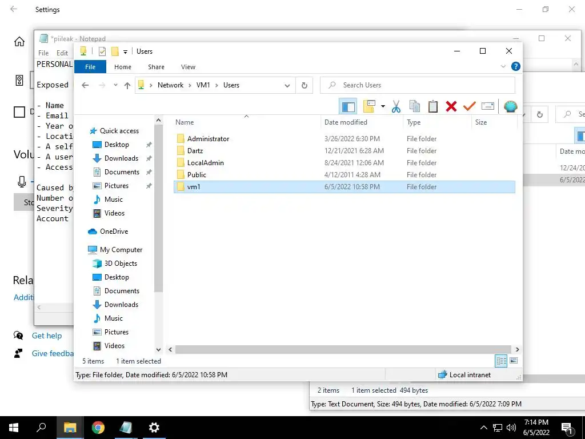
Task: Click the Refresh button beside address bar
Action: click(304, 85)
